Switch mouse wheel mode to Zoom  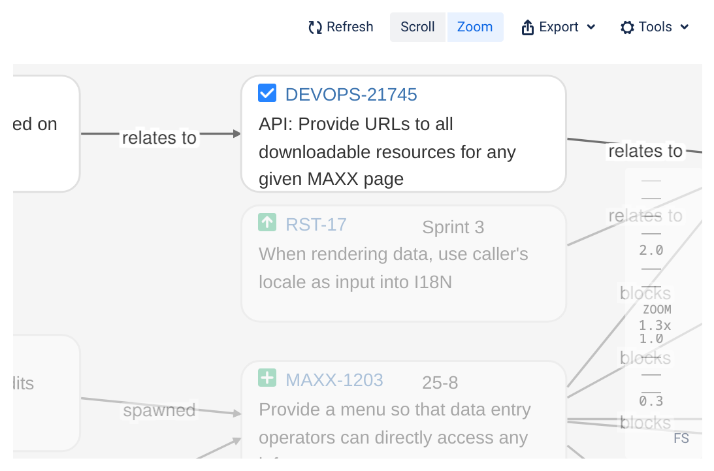475,27
